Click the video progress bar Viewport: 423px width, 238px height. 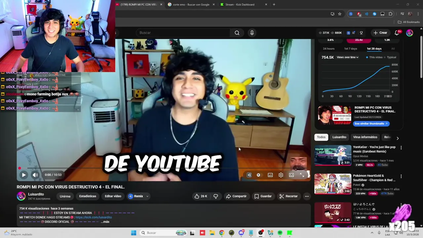click(x=164, y=168)
